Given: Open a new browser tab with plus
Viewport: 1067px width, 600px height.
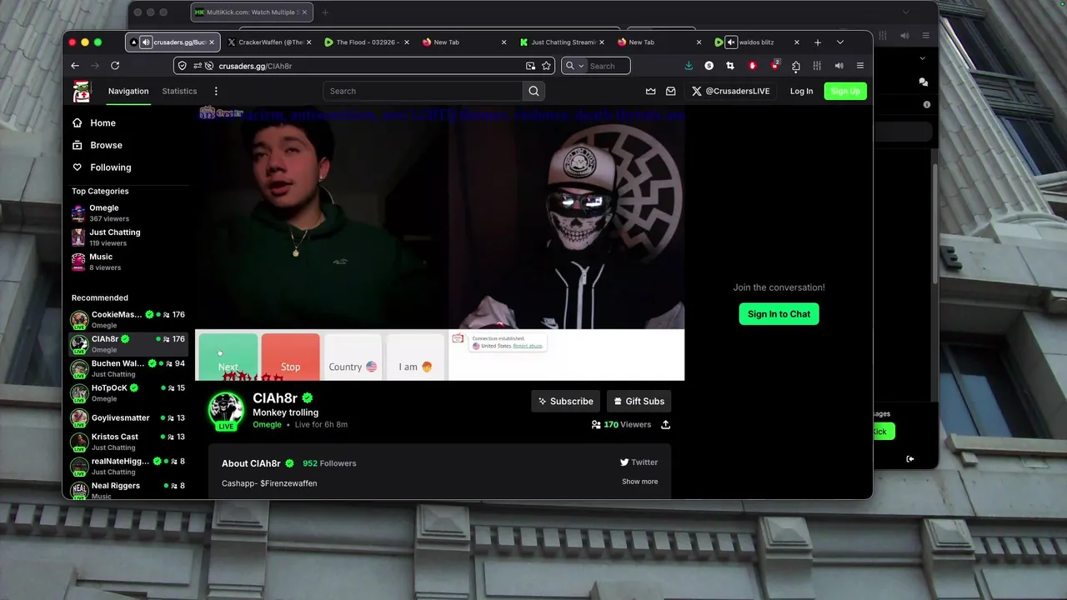Looking at the screenshot, I should [x=818, y=42].
